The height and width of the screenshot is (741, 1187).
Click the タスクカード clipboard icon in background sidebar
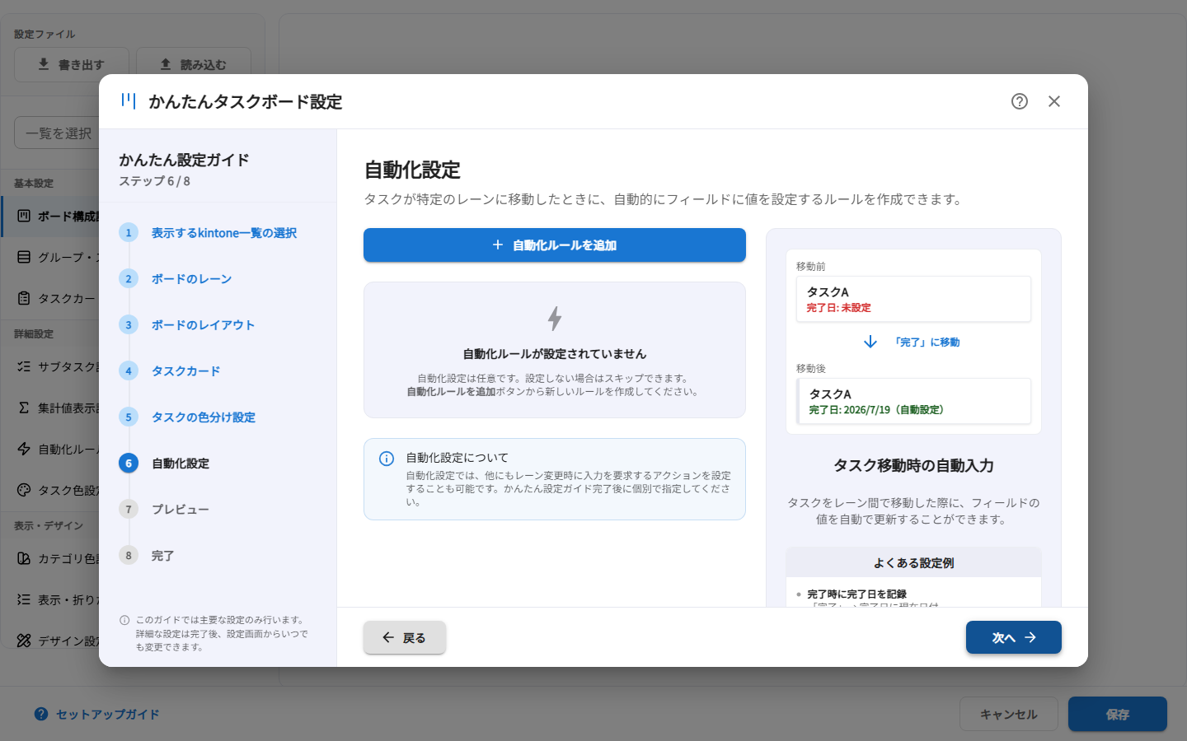click(x=24, y=298)
